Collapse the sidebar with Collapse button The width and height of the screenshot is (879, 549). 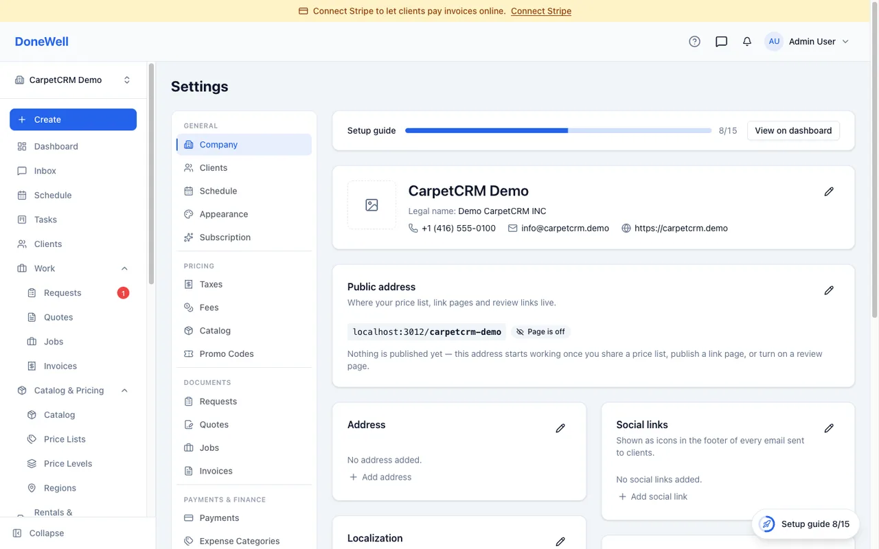point(39,533)
